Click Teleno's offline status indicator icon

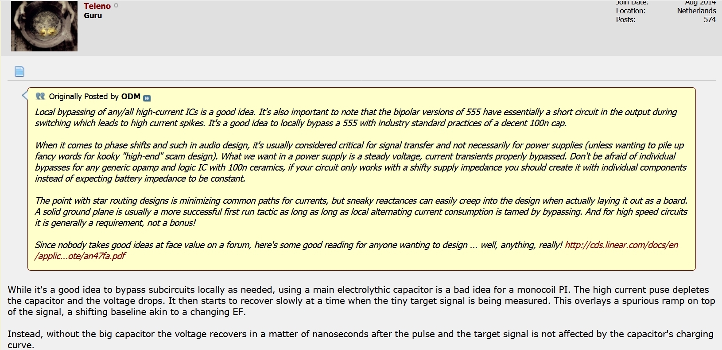(116, 6)
